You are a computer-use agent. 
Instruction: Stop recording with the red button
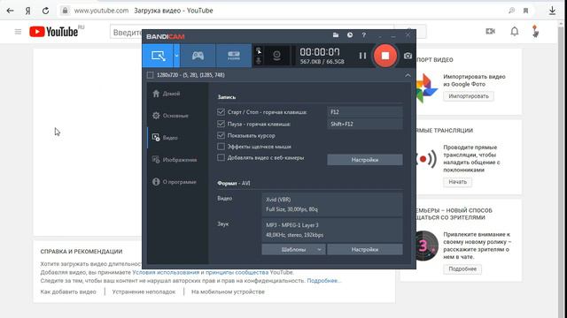coord(385,56)
